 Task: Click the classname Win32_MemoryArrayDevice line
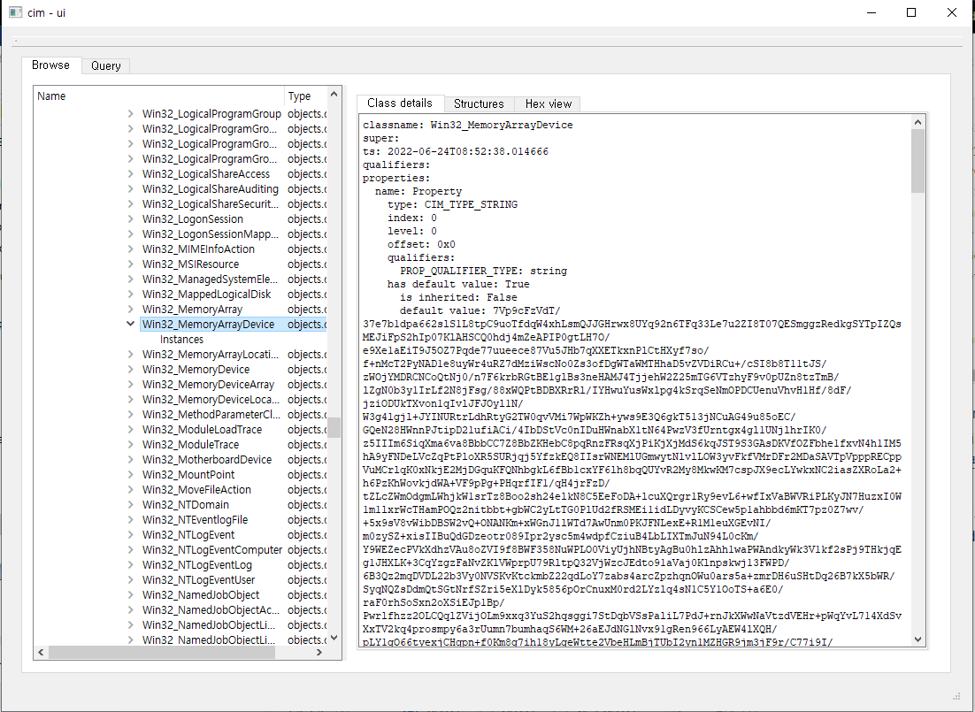pos(468,125)
